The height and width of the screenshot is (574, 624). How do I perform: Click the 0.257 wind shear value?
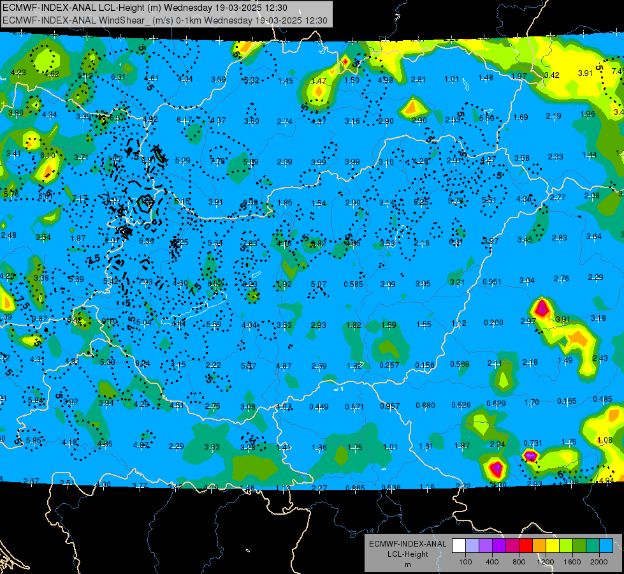click(389, 365)
